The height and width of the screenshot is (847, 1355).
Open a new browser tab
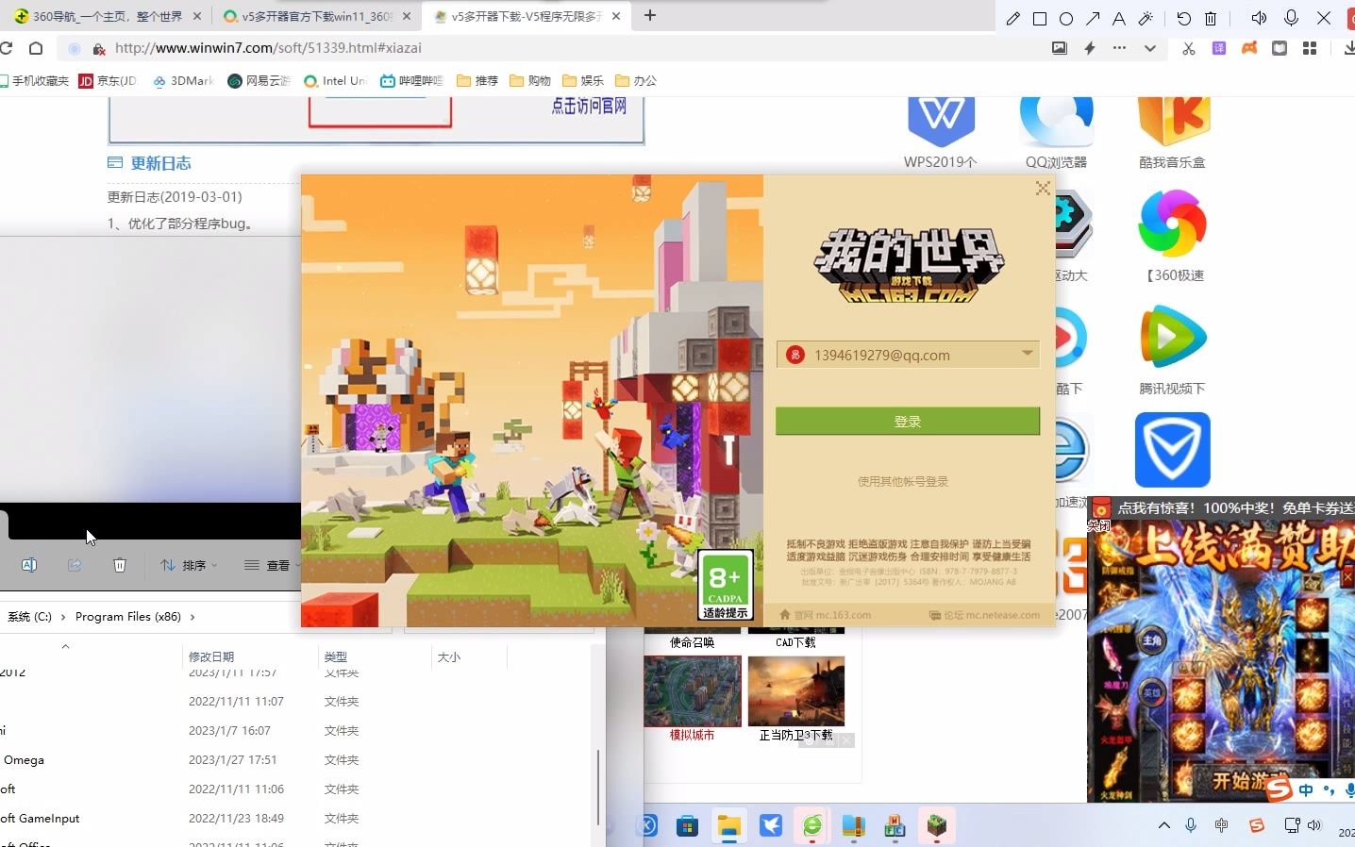650,15
